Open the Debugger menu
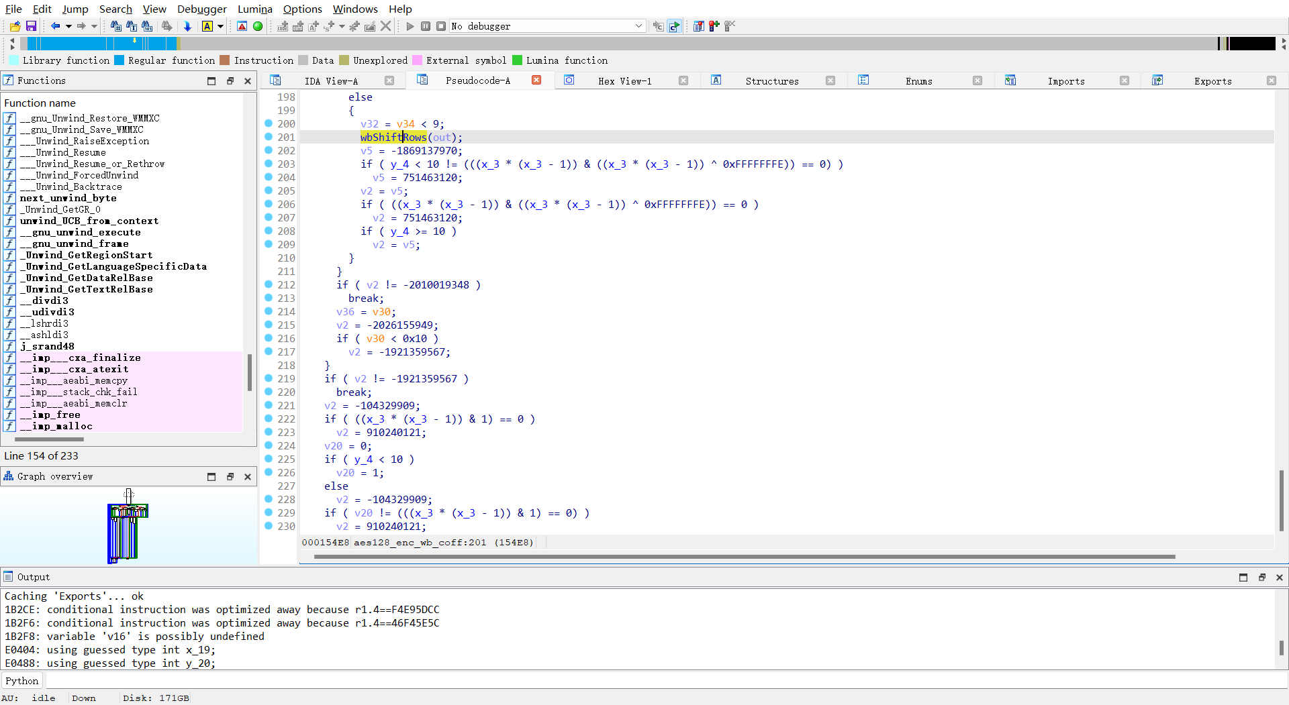Image resolution: width=1289 pixels, height=705 pixels. (202, 9)
